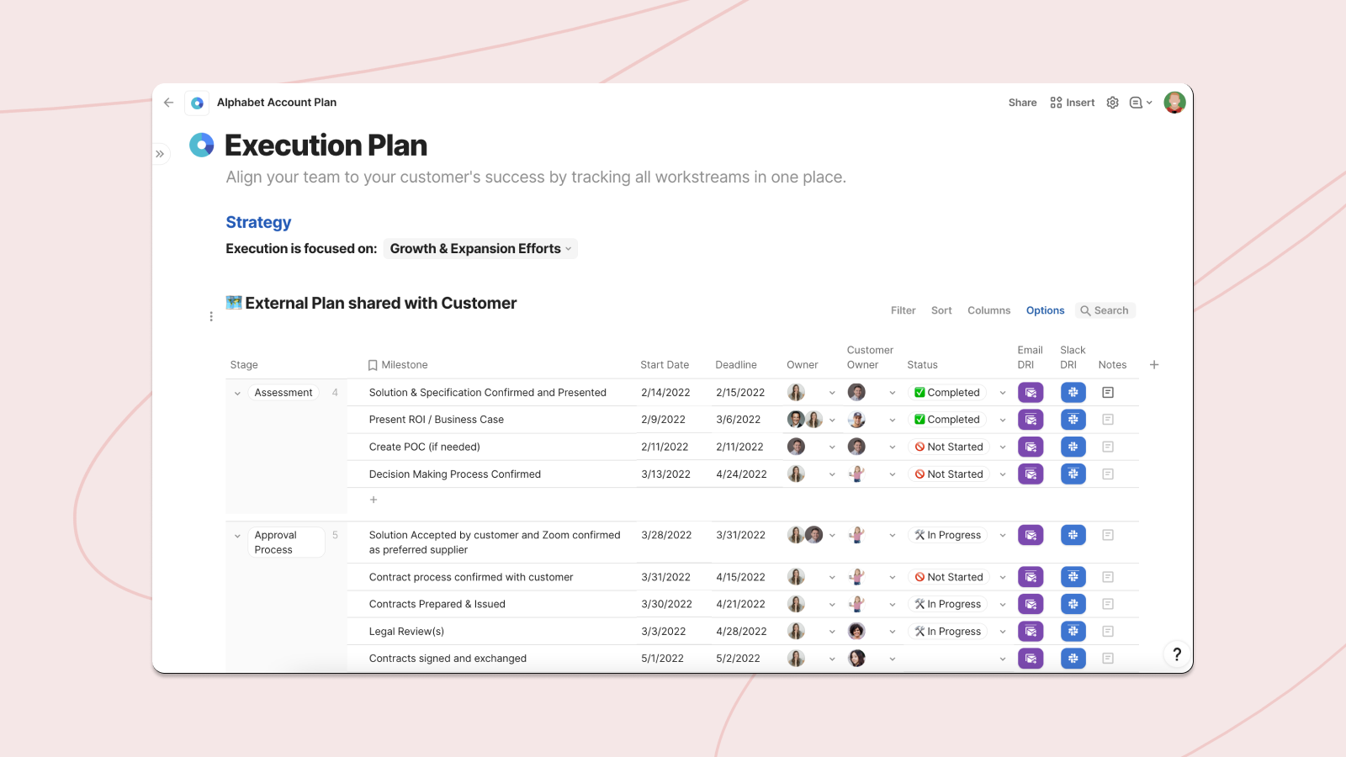Click the Email icon on Contracts Prepared & Issued
Viewport: 1346px width, 757px height.
[1031, 603]
